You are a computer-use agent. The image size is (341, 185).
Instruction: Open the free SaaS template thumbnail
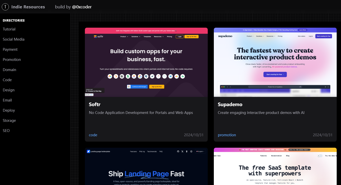[x=275, y=166]
